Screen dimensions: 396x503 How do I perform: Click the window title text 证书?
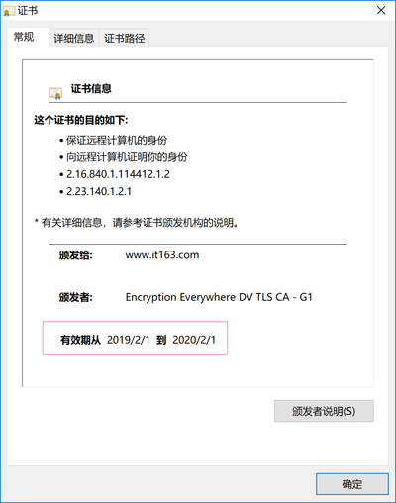28,11
